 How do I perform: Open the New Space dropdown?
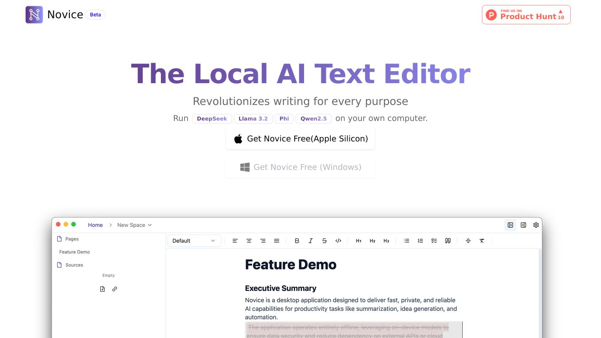coord(135,225)
